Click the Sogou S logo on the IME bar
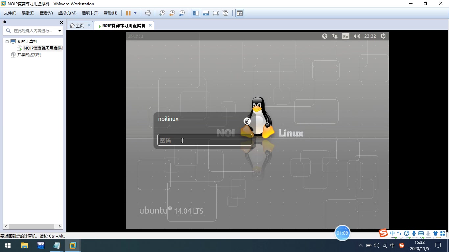This screenshot has width=449, height=252. click(383, 233)
